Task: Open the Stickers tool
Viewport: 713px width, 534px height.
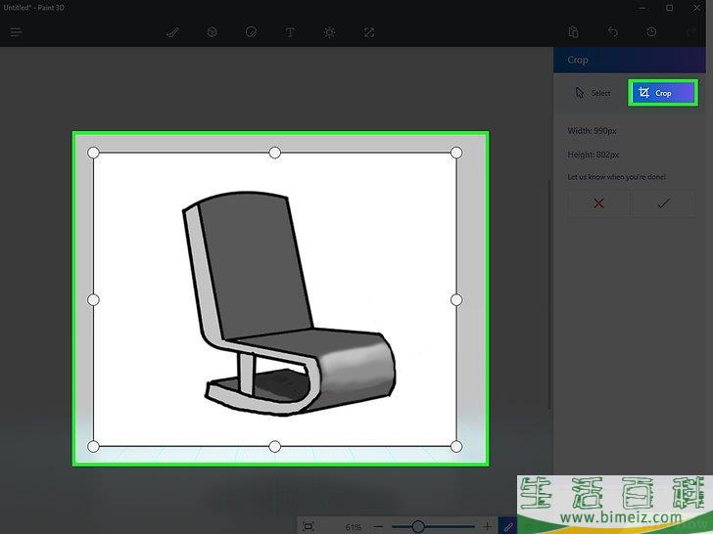Action: pos(251,32)
